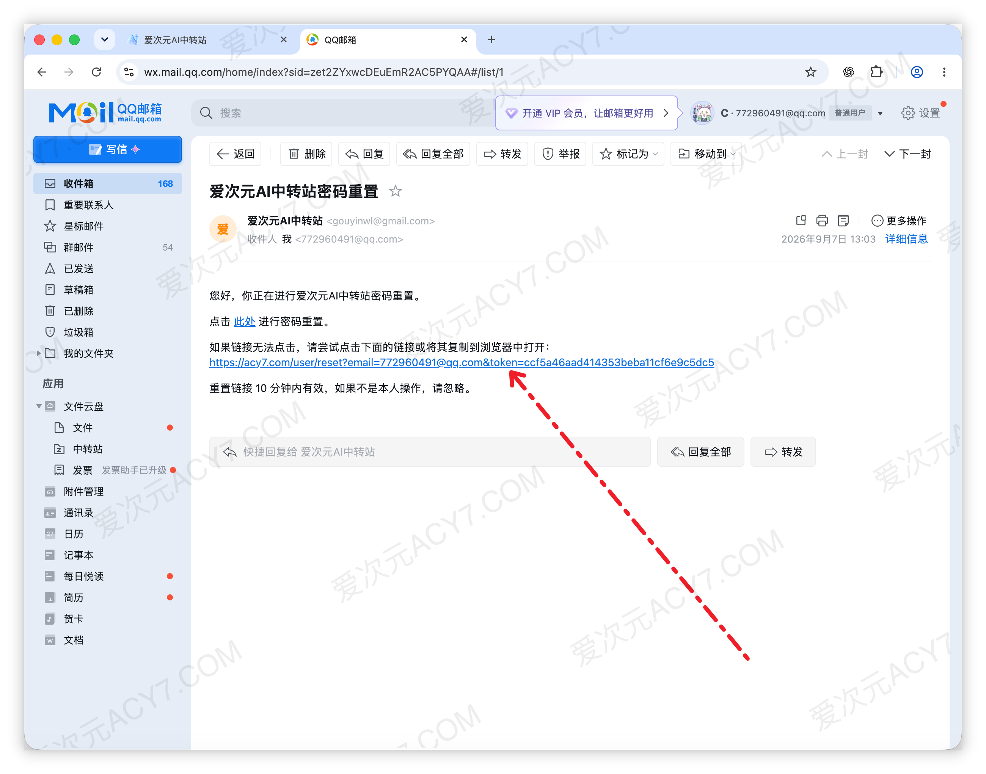Open 移动到 dropdown

pyautogui.click(x=706, y=154)
